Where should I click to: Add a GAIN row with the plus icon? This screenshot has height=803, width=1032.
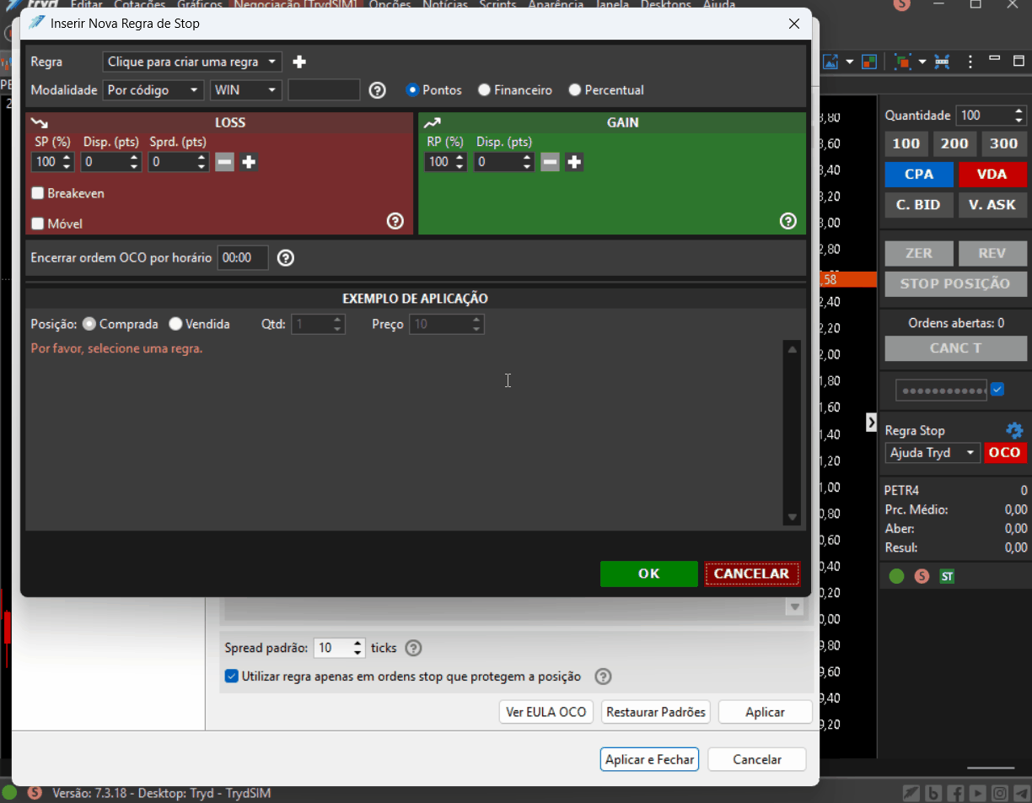point(574,162)
